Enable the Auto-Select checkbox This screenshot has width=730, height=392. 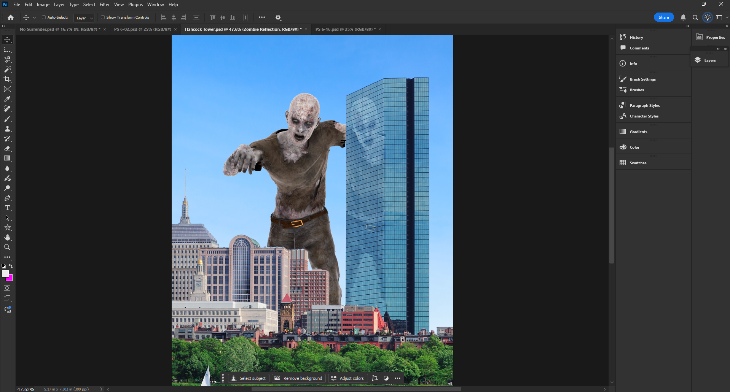(x=44, y=17)
